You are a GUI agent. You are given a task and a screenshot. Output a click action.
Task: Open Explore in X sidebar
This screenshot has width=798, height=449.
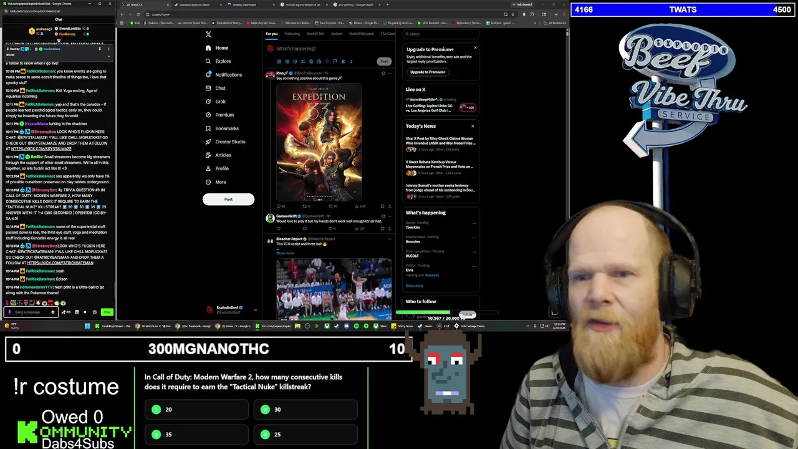pyautogui.click(x=218, y=61)
